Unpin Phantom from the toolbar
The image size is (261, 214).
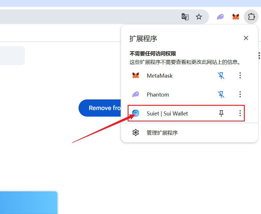221,94
